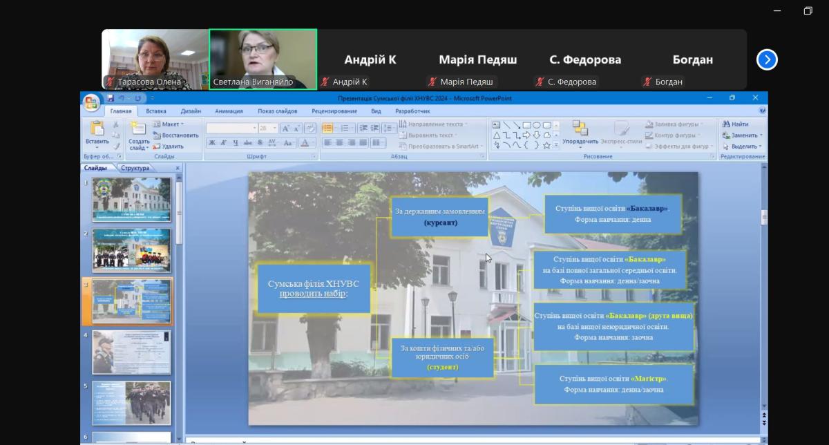Click the PowerPoint help question mark icon
This screenshot has width=829, height=445.
(762, 111)
